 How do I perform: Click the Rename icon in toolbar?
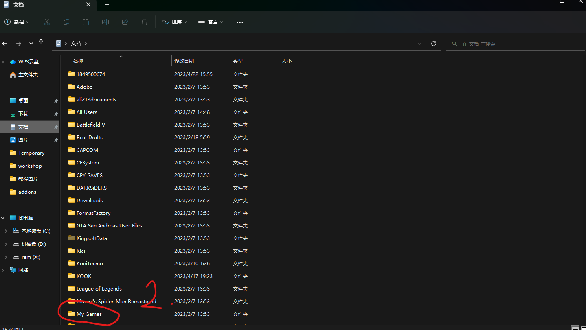pyautogui.click(x=105, y=22)
